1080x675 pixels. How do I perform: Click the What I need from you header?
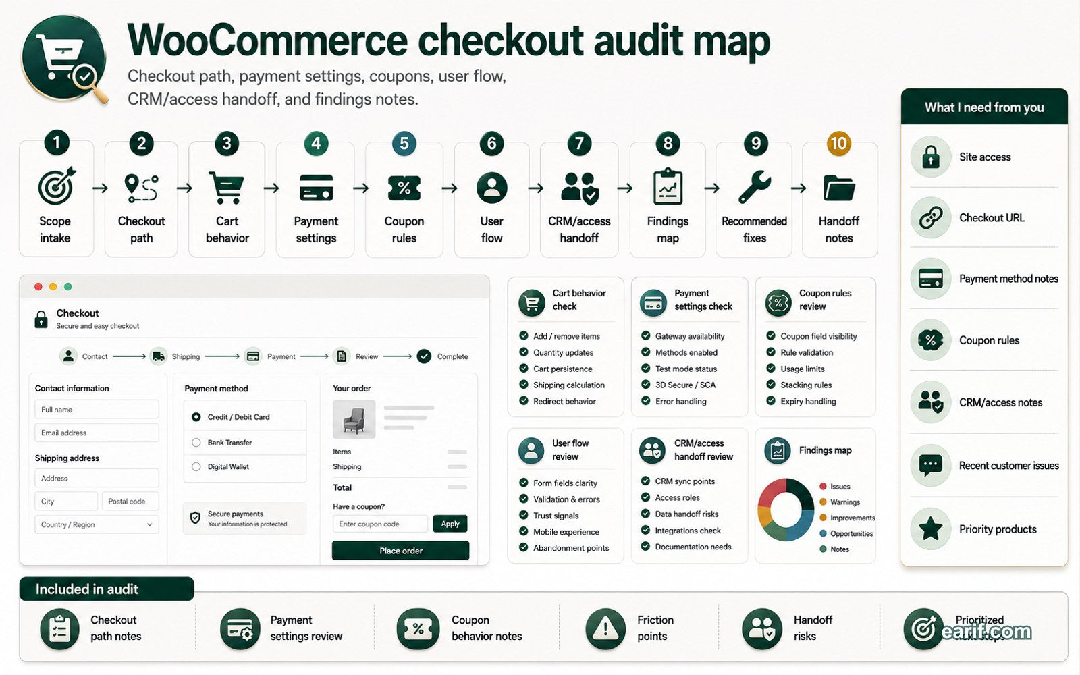pyautogui.click(x=984, y=107)
